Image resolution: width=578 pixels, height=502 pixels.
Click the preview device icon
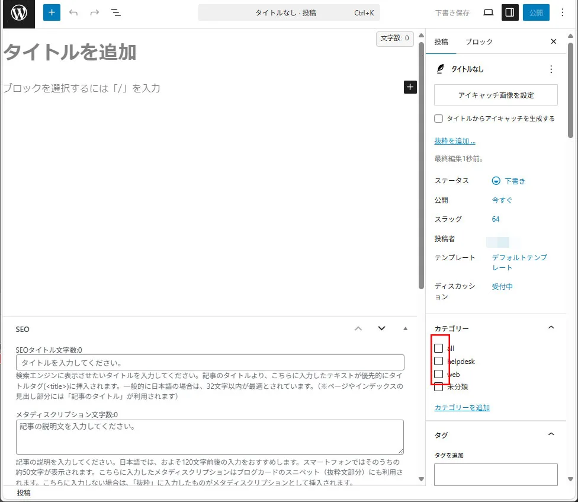489,12
